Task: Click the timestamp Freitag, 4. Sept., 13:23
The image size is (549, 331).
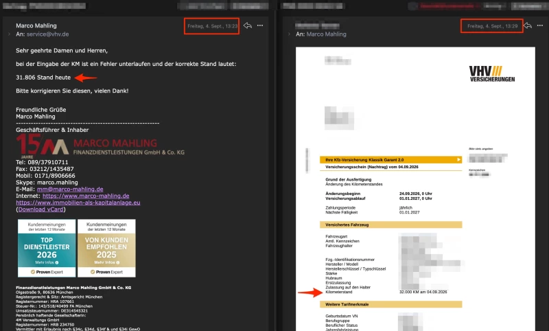Action: point(212,26)
